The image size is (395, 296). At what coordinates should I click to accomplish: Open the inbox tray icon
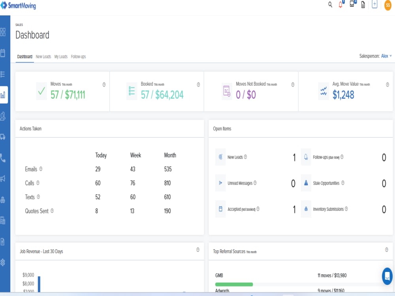coord(352,4)
